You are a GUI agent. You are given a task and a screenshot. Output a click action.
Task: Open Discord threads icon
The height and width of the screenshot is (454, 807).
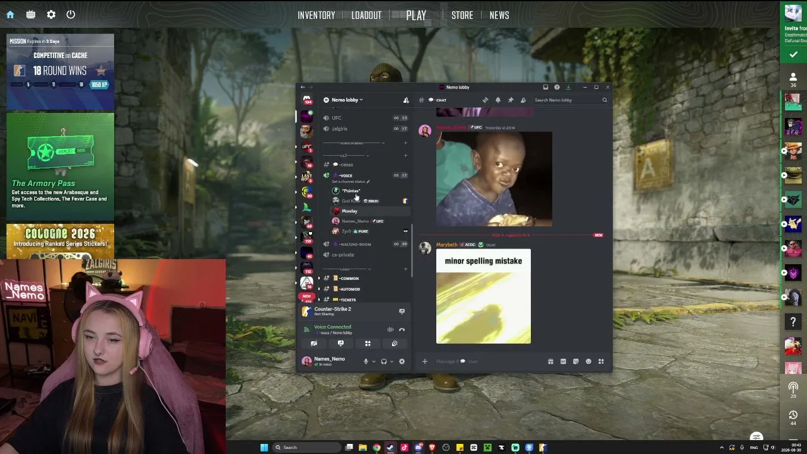[x=485, y=100]
